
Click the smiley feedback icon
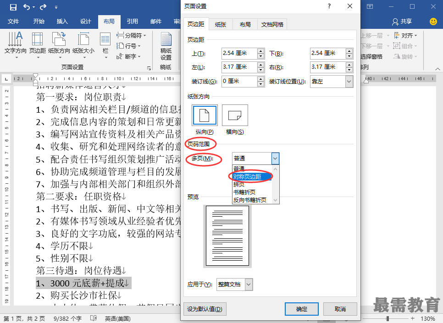coord(433,22)
